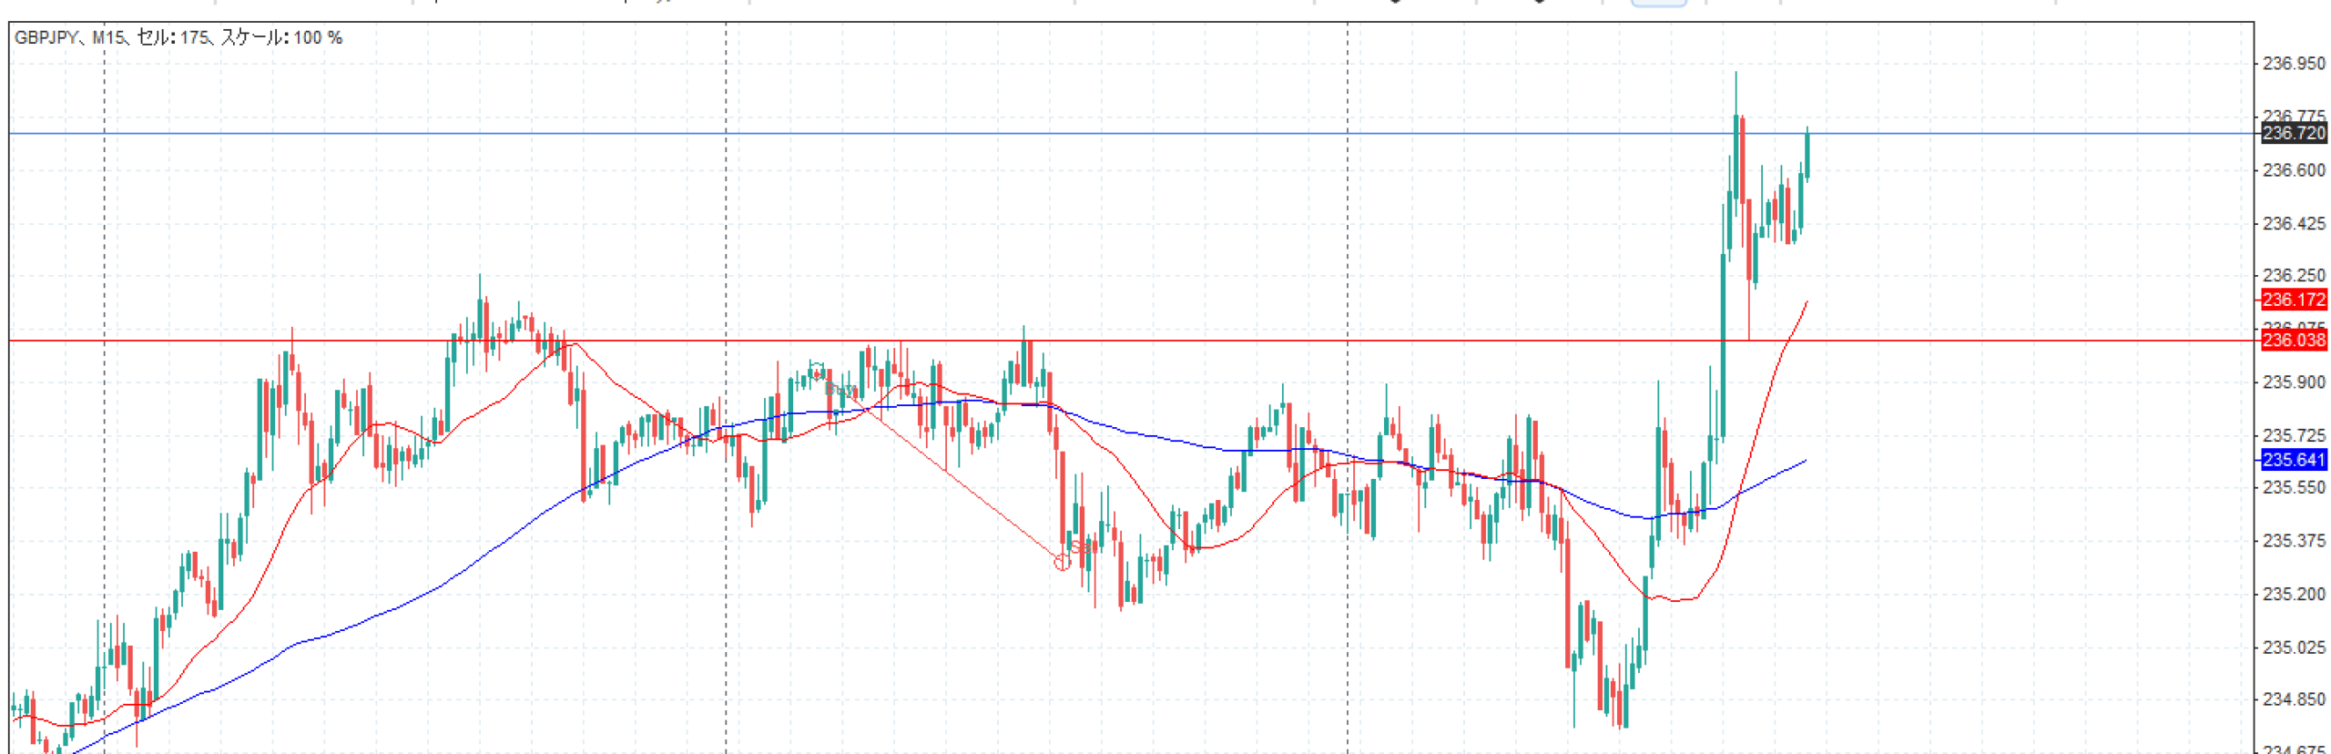Click the rightmost vertical dashed period separator
Viewport: 2331px width, 754px height.
(1348, 228)
